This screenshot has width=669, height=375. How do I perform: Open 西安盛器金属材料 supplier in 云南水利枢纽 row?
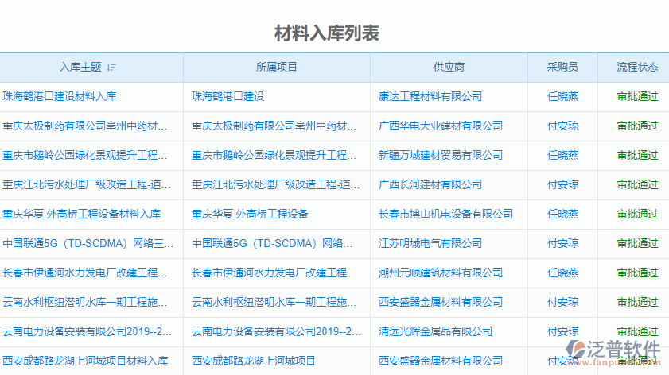pos(441,303)
